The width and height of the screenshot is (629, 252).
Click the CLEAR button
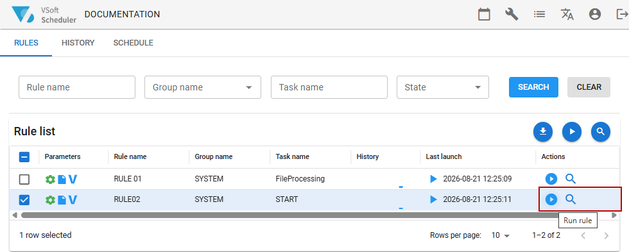tap(589, 87)
